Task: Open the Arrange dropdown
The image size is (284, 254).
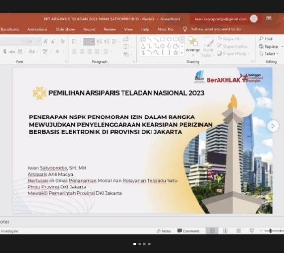Action: 193,47
